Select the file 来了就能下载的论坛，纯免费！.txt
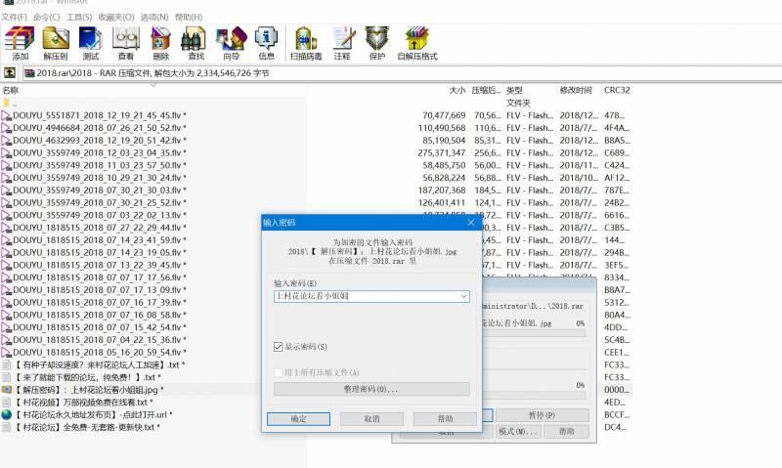The image size is (782, 468). click(87, 377)
